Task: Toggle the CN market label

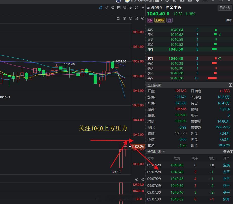Action: pyautogui.click(x=150, y=20)
